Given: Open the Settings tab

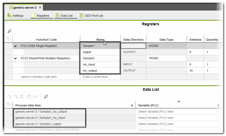Looking at the screenshot, I should (15, 16).
